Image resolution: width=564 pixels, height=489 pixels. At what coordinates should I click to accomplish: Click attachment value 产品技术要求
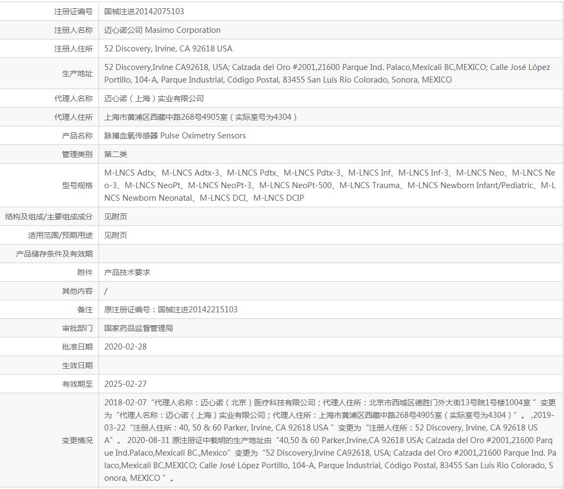[x=127, y=272]
